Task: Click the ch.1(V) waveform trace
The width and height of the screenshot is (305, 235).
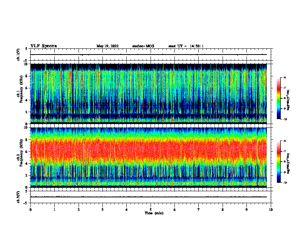Action: tap(148, 55)
